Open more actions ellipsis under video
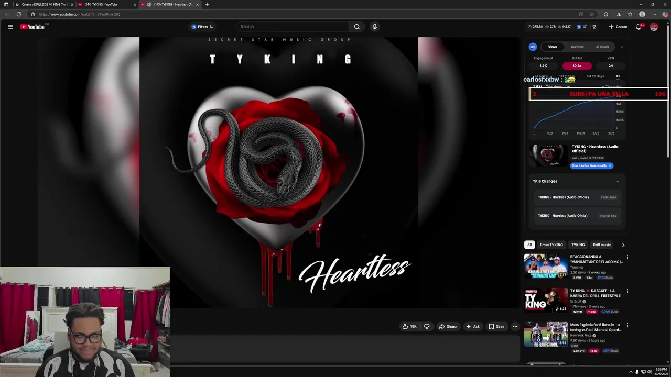The width and height of the screenshot is (671, 377). [515, 327]
